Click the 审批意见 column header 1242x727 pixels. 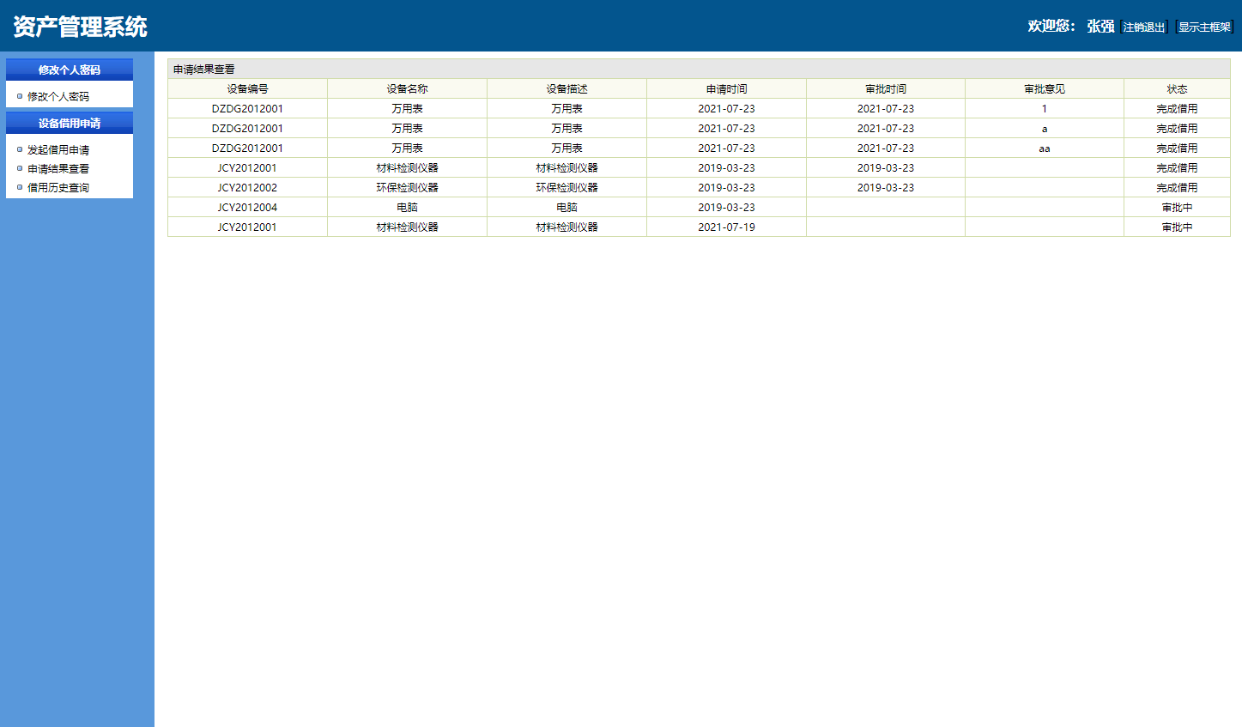click(1045, 89)
